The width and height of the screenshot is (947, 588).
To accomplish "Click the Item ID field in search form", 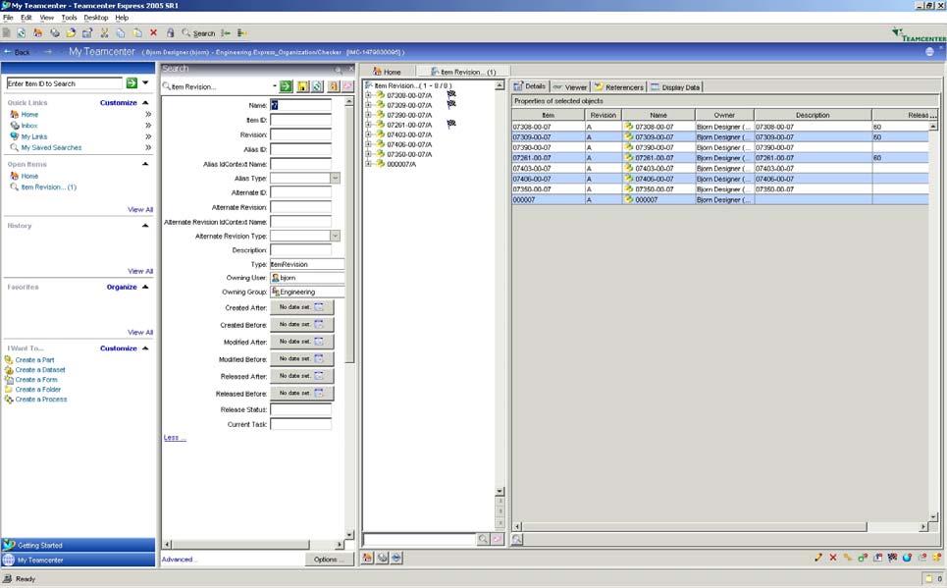I will (x=300, y=120).
